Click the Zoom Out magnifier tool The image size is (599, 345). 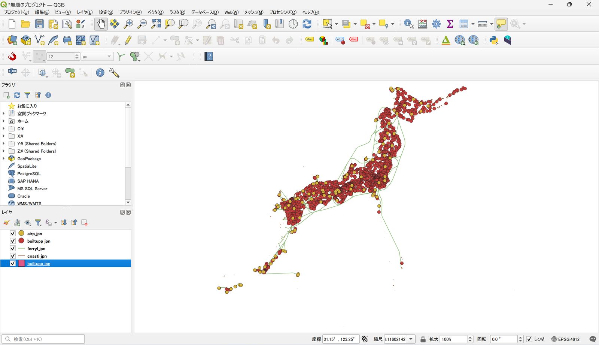(142, 24)
